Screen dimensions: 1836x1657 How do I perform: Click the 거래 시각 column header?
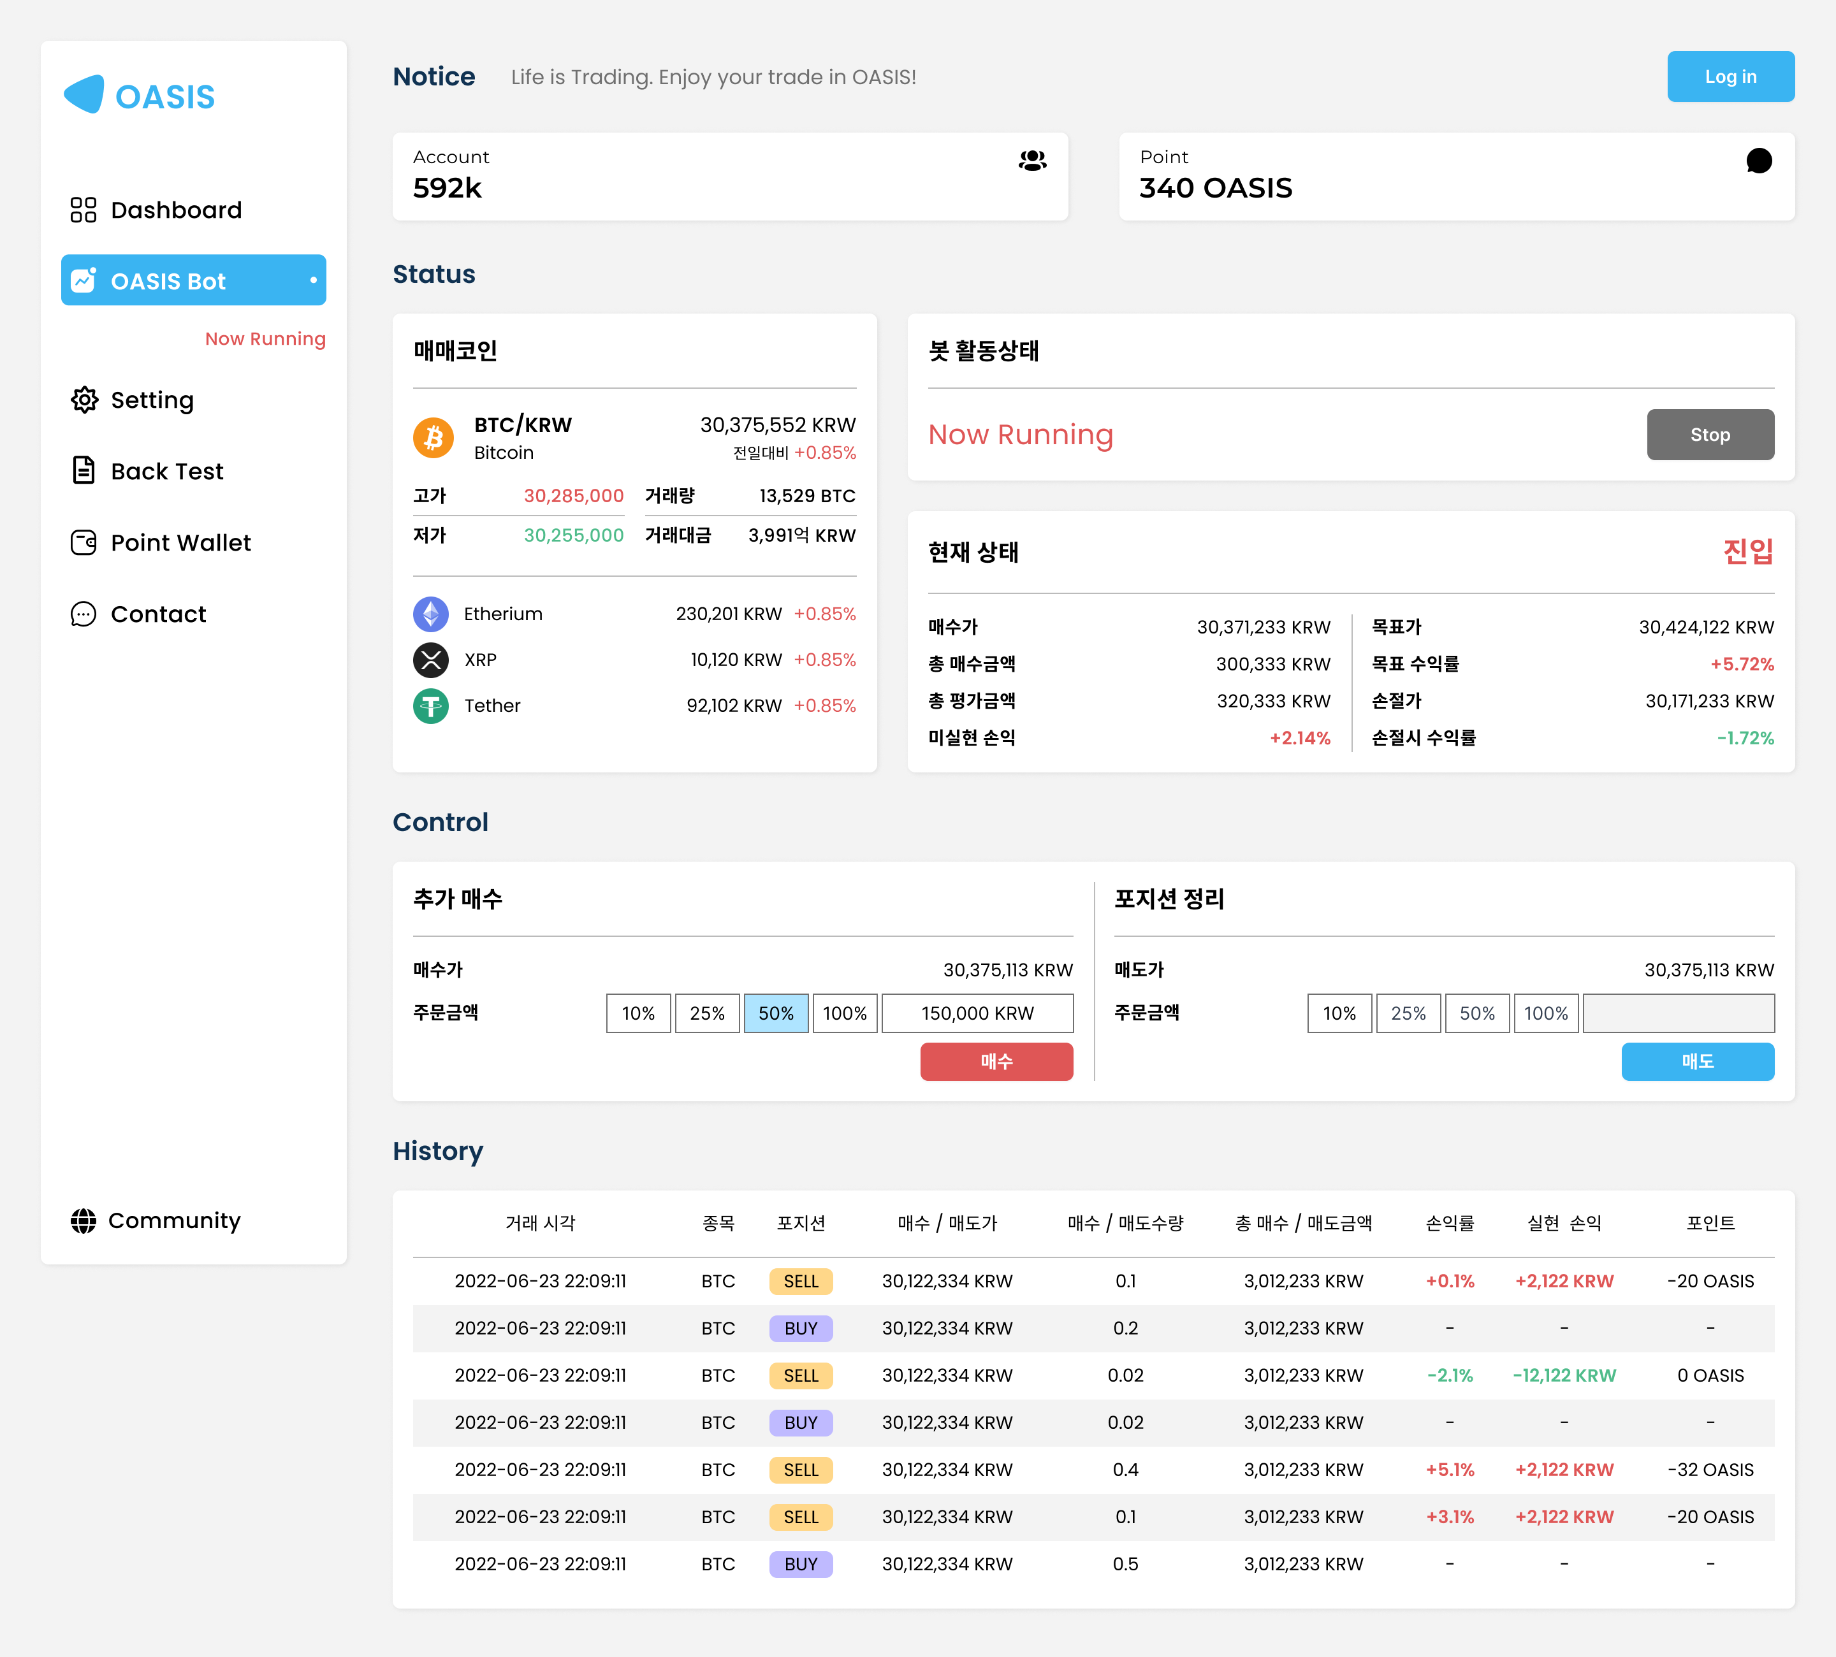pos(541,1223)
